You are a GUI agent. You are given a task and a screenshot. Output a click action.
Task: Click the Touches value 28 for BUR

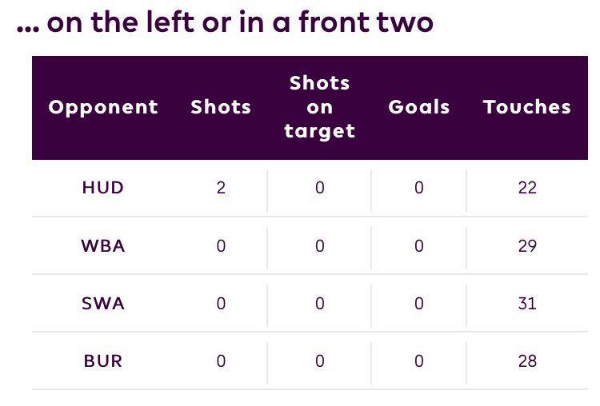tap(527, 361)
